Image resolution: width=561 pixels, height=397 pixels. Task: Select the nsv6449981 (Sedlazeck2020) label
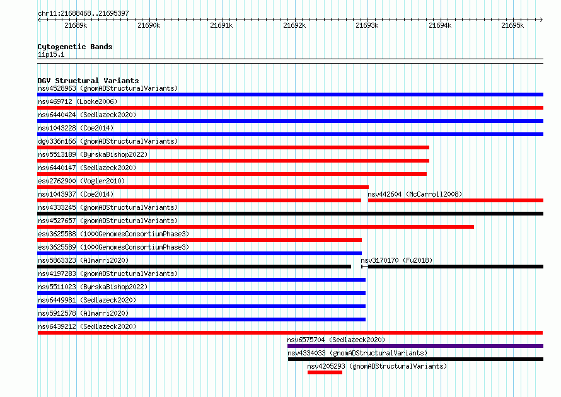[87, 300]
